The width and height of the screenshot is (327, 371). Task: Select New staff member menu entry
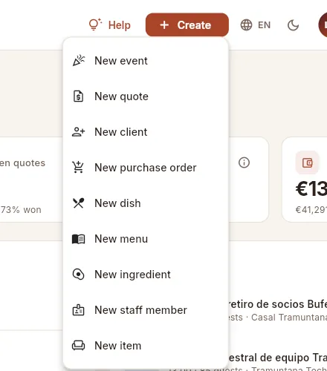pos(146,310)
